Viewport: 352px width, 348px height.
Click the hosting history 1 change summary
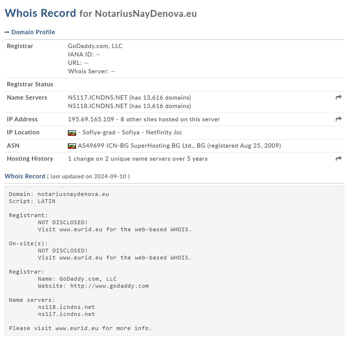(x=138, y=159)
